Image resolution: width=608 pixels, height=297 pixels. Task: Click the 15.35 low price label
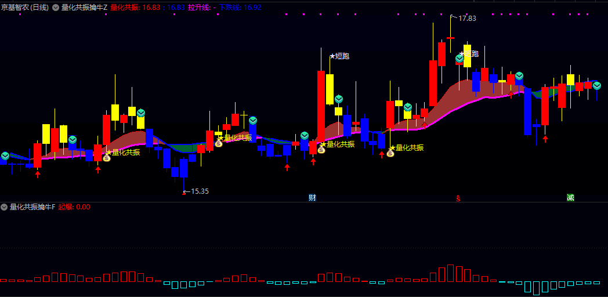coord(200,191)
